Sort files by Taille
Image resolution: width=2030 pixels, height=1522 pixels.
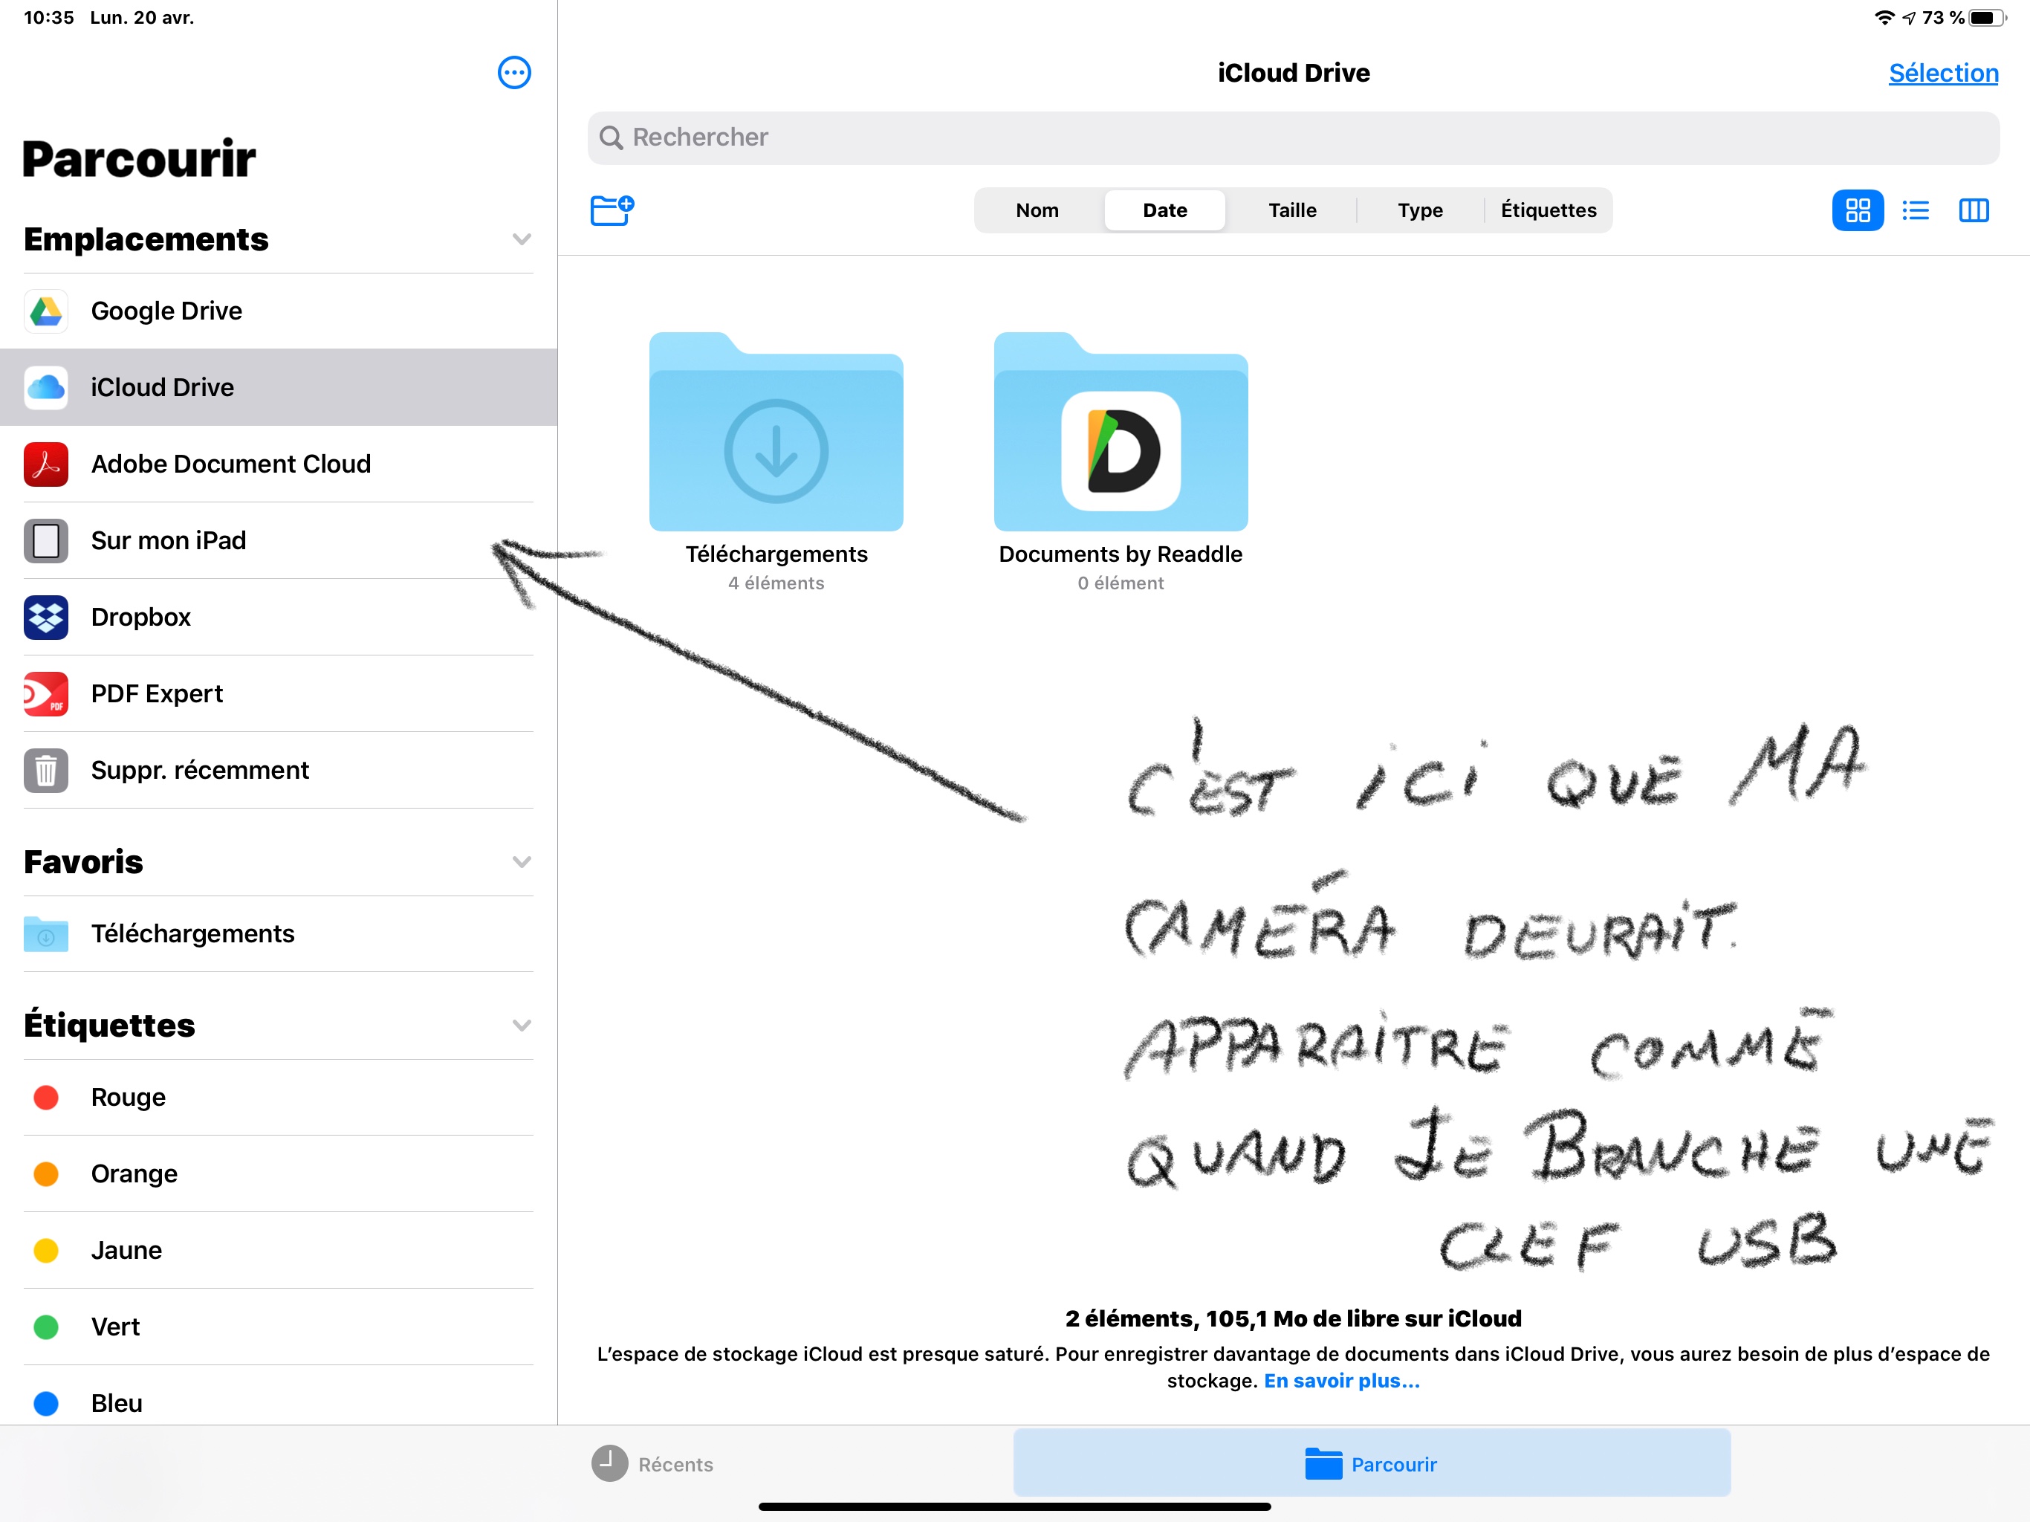point(1291,210)
